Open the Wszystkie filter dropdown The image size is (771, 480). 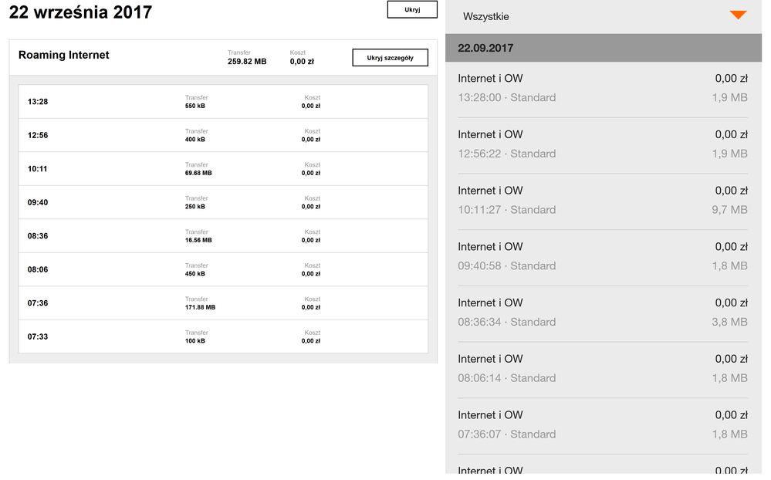tap(602, 16)
